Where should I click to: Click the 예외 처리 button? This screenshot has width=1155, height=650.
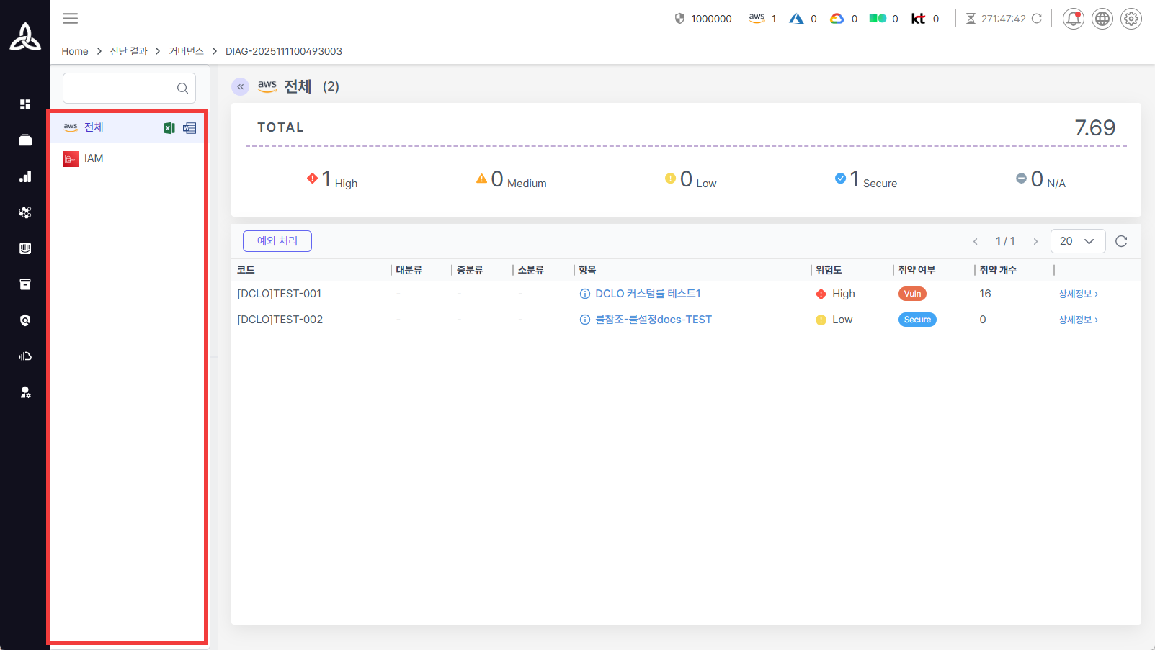[277, 240]
